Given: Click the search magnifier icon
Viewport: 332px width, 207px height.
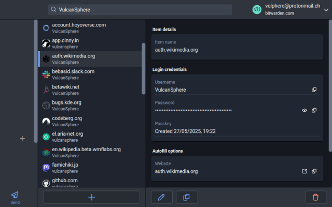Looking at the screenshot, I should pos(53,9).
